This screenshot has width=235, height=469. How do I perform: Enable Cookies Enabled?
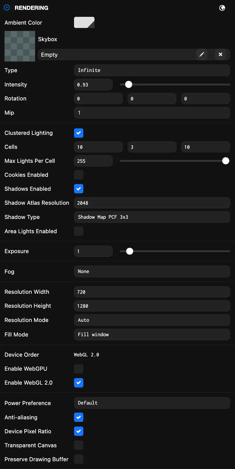(79, 175)
